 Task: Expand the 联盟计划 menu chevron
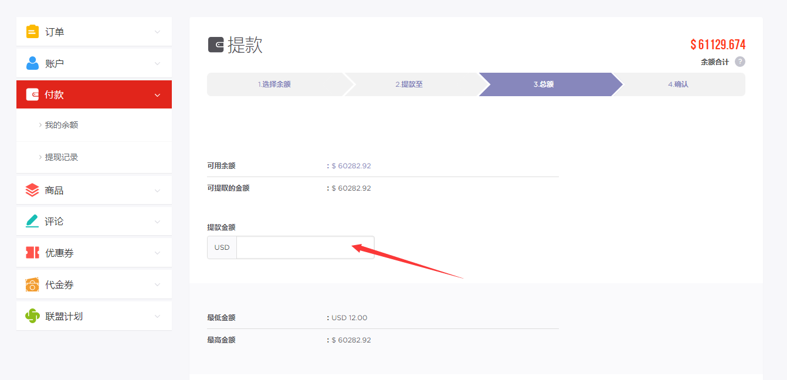pos(157,316)
